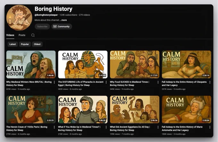
Task: Click '345K views' under Why Food SUCKED video
Action: click(x=115, y=89)
